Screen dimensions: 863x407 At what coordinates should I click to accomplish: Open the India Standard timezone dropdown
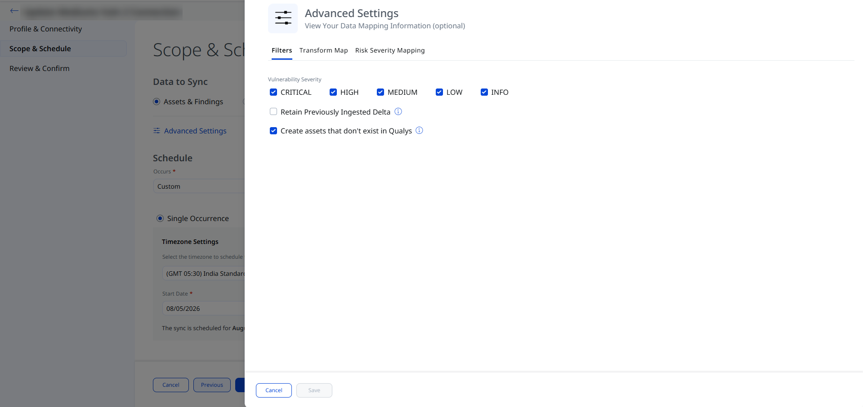[203, 274]
